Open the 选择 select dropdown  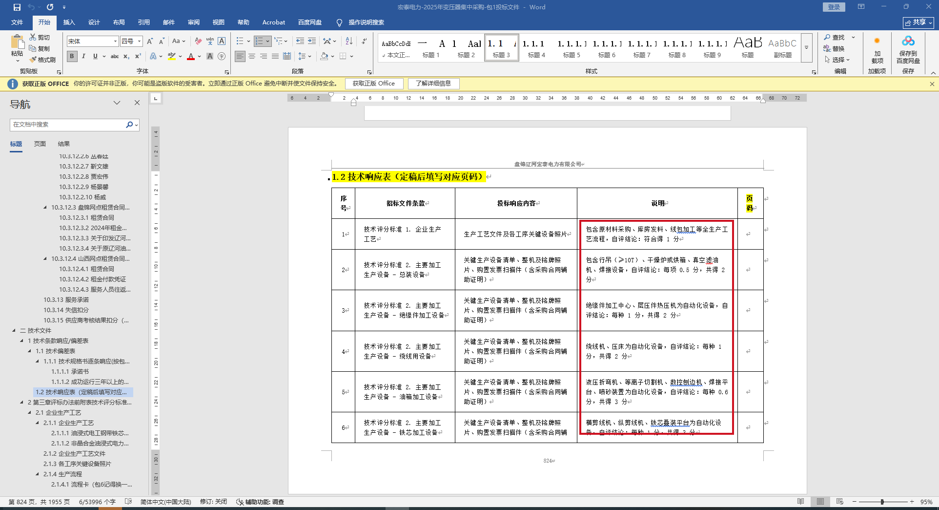837,60
